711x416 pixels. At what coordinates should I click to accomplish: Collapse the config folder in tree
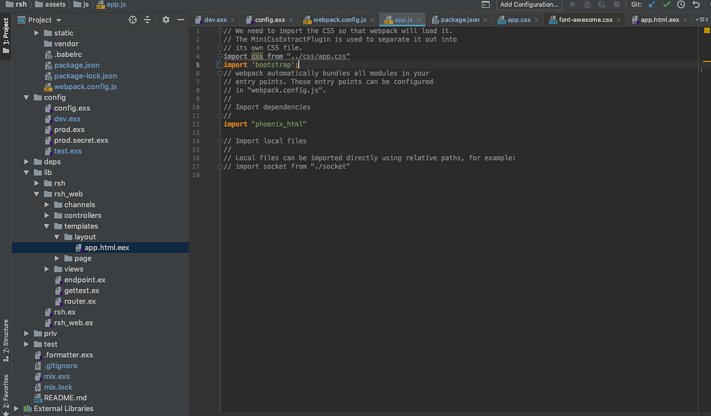point(26,97)
